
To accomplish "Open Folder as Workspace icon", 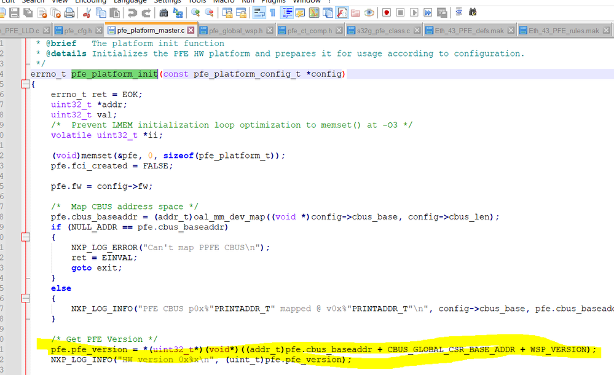I will 356,13.
